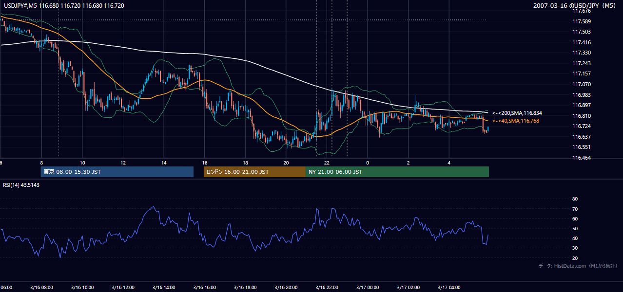
Task: Click price axis label 116.551
Action: 581,147
